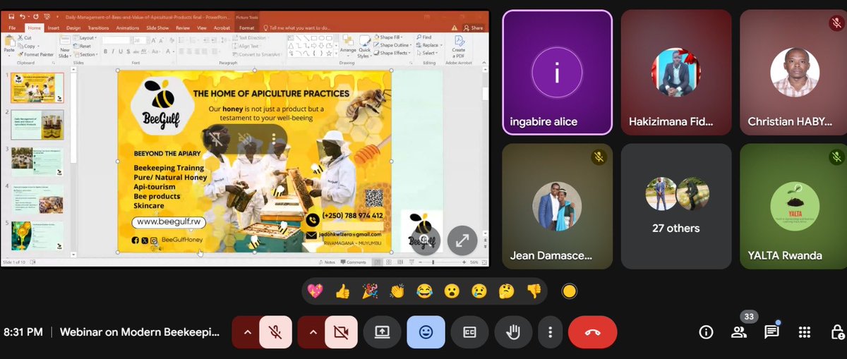Viewport: 847px width, 359px height.
Task: Select Hakizimana Fid... participant tile
Action: click(x=675, y=72)
